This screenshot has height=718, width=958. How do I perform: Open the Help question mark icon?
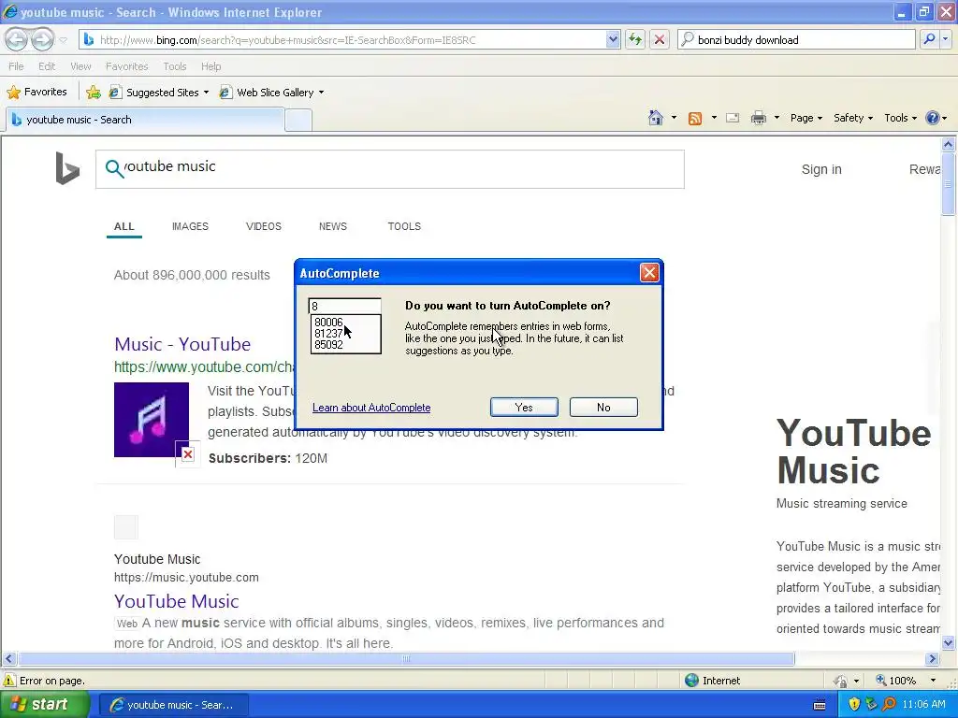[933, 118]
